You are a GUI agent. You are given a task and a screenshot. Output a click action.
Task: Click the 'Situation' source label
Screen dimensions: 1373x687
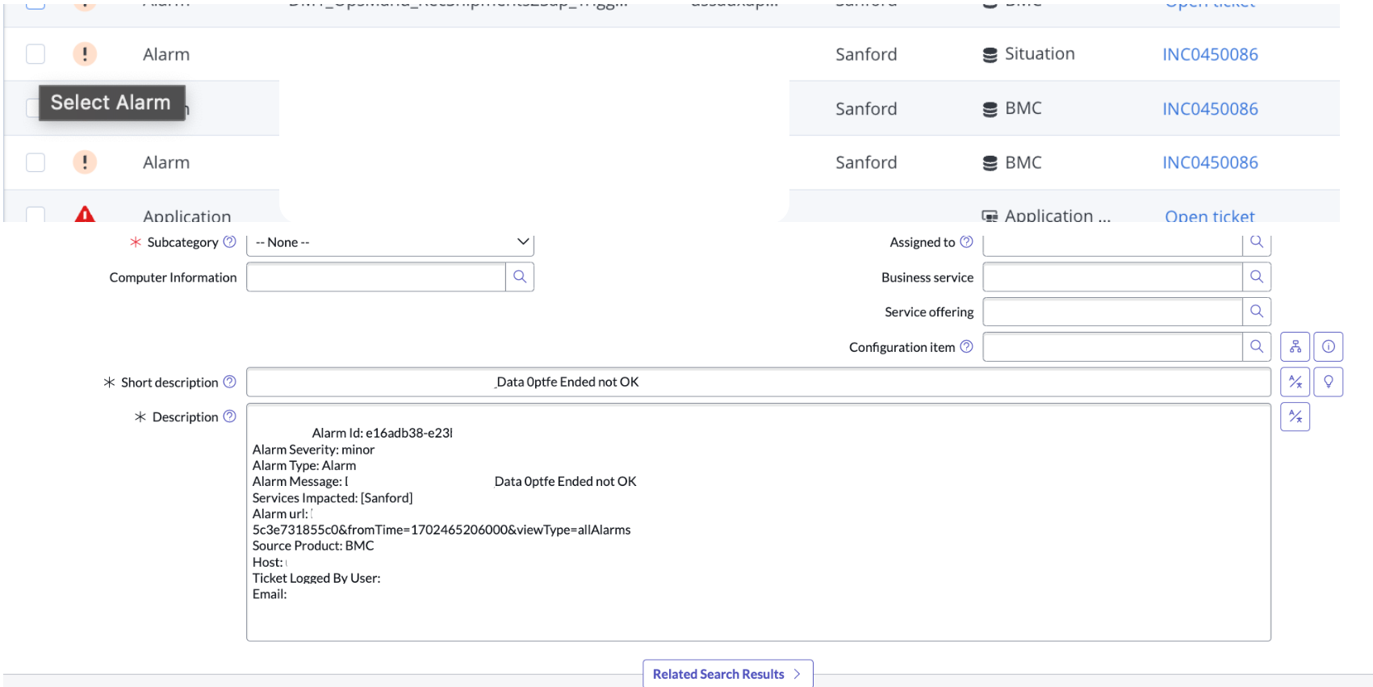point(1040,53)
